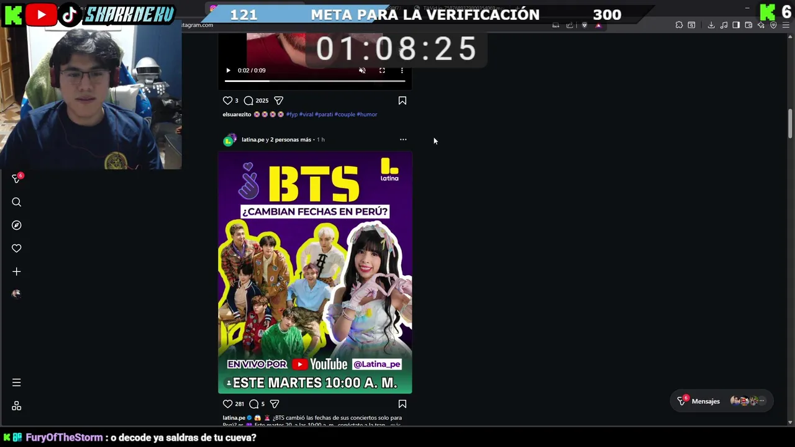Create a new post with plus icon
Image resolution: width=795 pixels, height=447 pixels.
point(17,271)
